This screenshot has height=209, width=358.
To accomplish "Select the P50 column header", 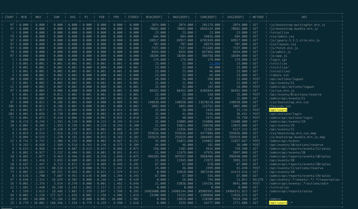I will [102, 17].
